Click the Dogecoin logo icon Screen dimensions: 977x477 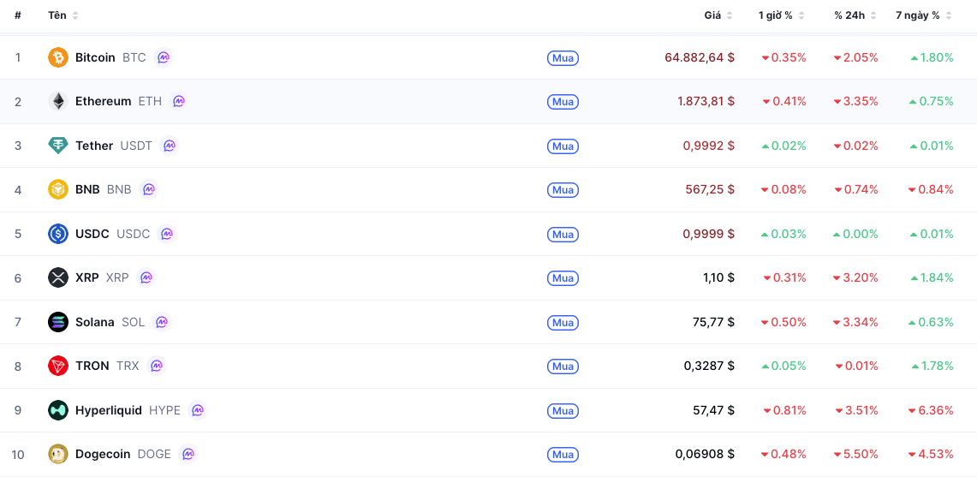(x=58, y=454)
